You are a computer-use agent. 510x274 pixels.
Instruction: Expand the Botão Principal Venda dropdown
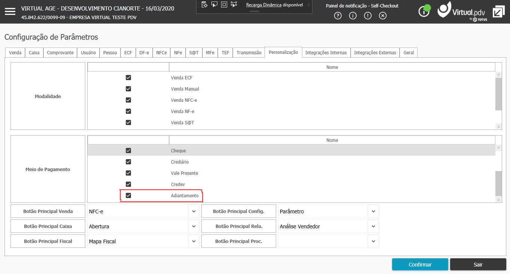coord(193,211)
